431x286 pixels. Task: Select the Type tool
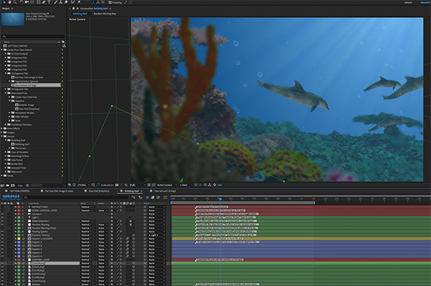[49, 2]
